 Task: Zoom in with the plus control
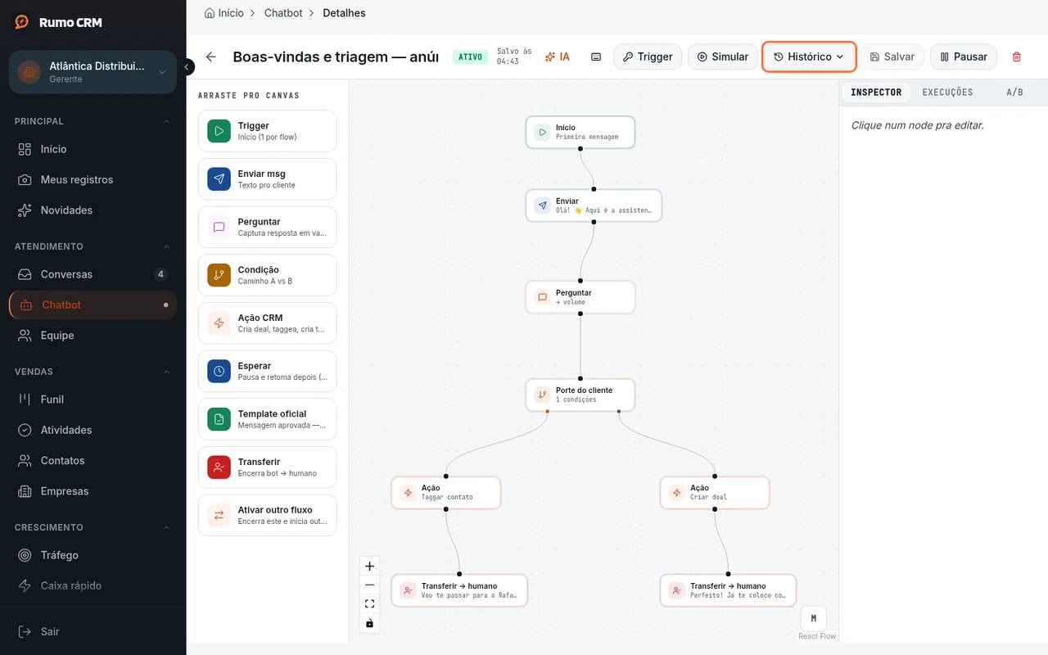(369, 566)
